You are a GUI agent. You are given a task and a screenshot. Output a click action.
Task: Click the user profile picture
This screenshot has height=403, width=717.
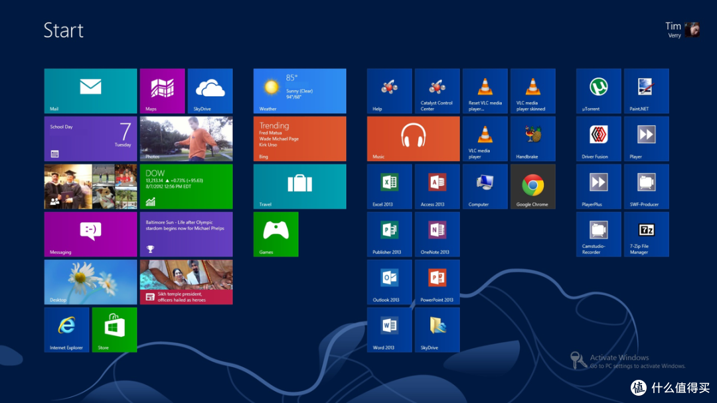pos(692,30)
